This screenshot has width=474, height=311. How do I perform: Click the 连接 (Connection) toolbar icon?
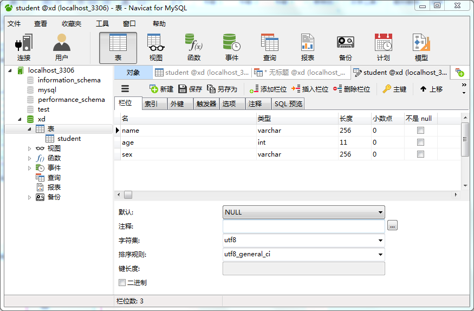click(24, 47)
